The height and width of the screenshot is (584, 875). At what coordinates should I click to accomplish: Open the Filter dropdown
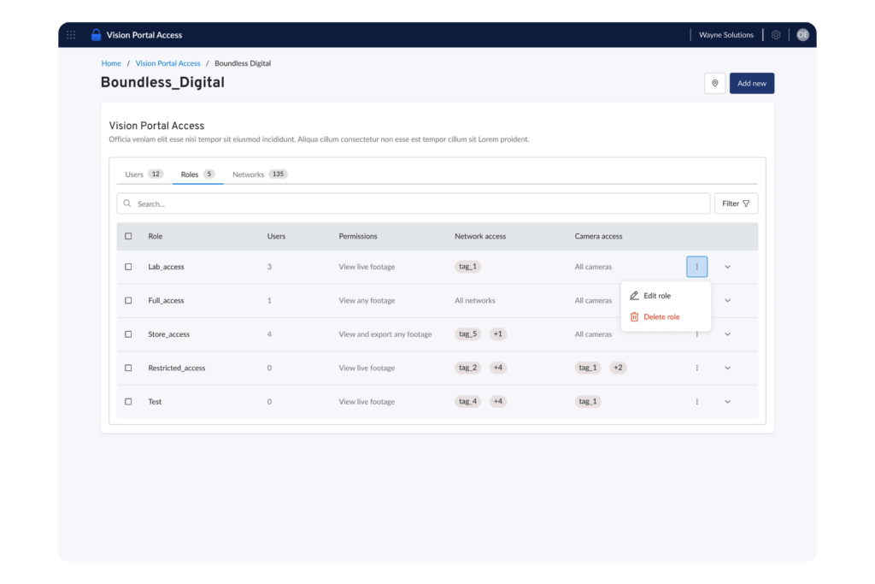click(736, 204)
